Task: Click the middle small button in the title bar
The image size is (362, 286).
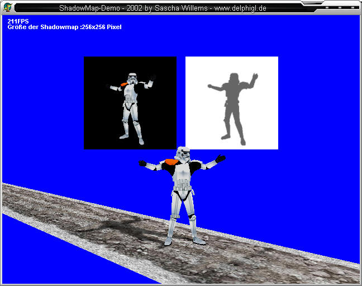Action: click(340, 8)
